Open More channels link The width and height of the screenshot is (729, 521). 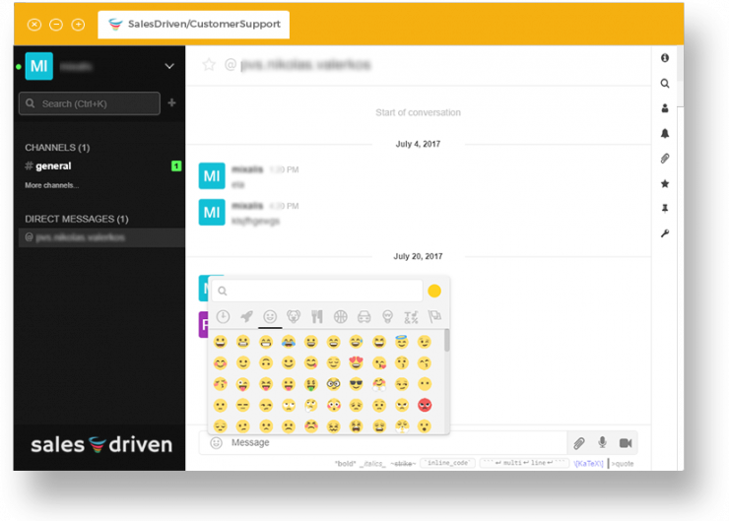point(51,185)
